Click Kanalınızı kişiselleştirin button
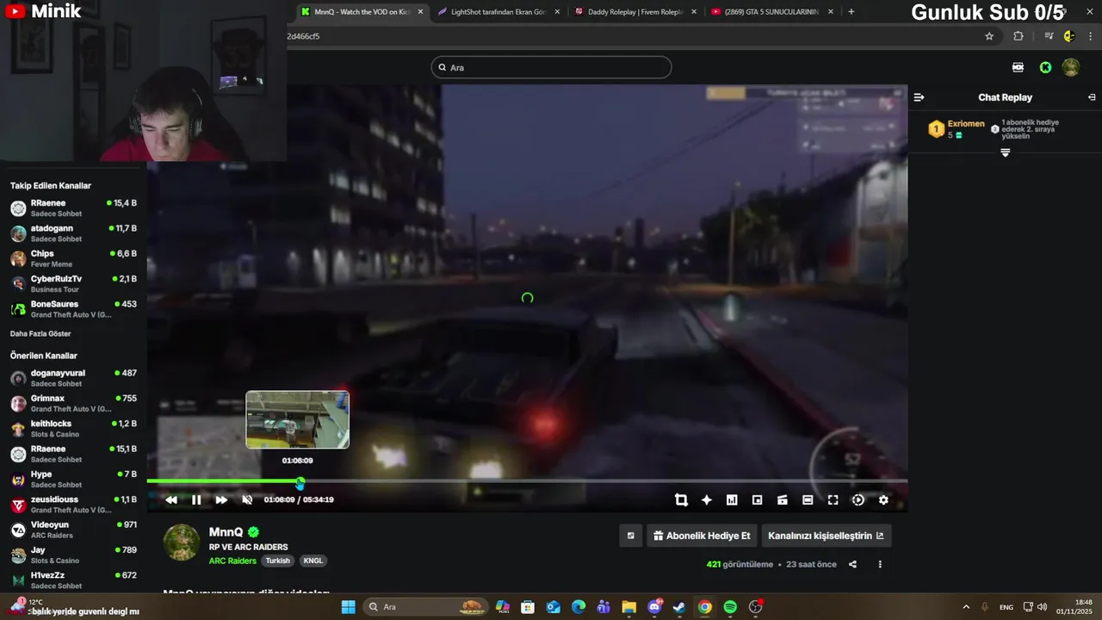Screen dimensions: 1102x620 (x=826, y=536)
